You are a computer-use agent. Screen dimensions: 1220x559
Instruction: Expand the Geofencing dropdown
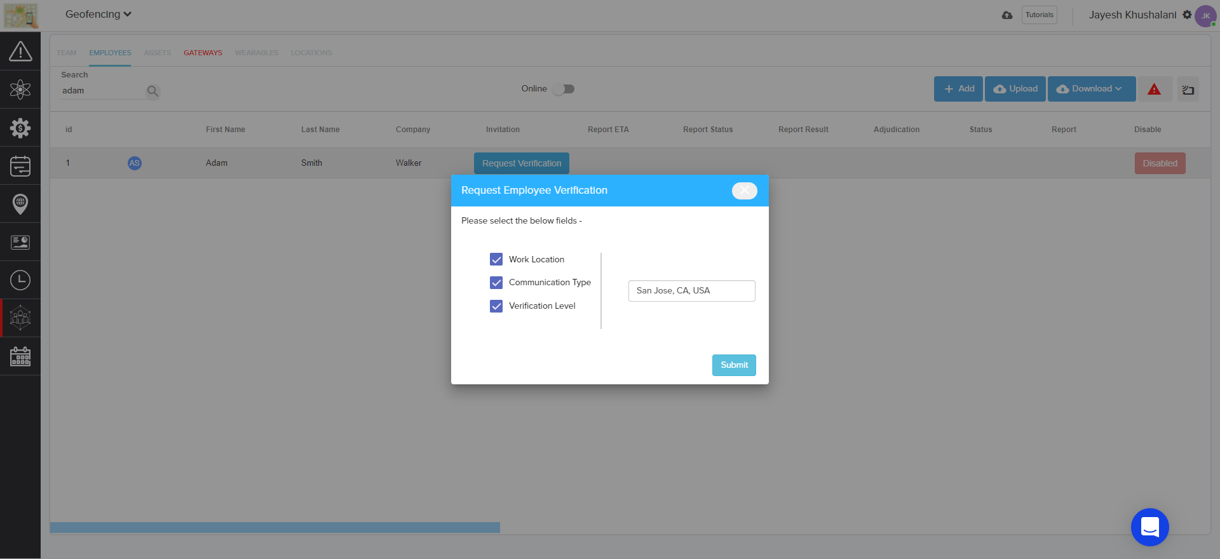[98, 14]
